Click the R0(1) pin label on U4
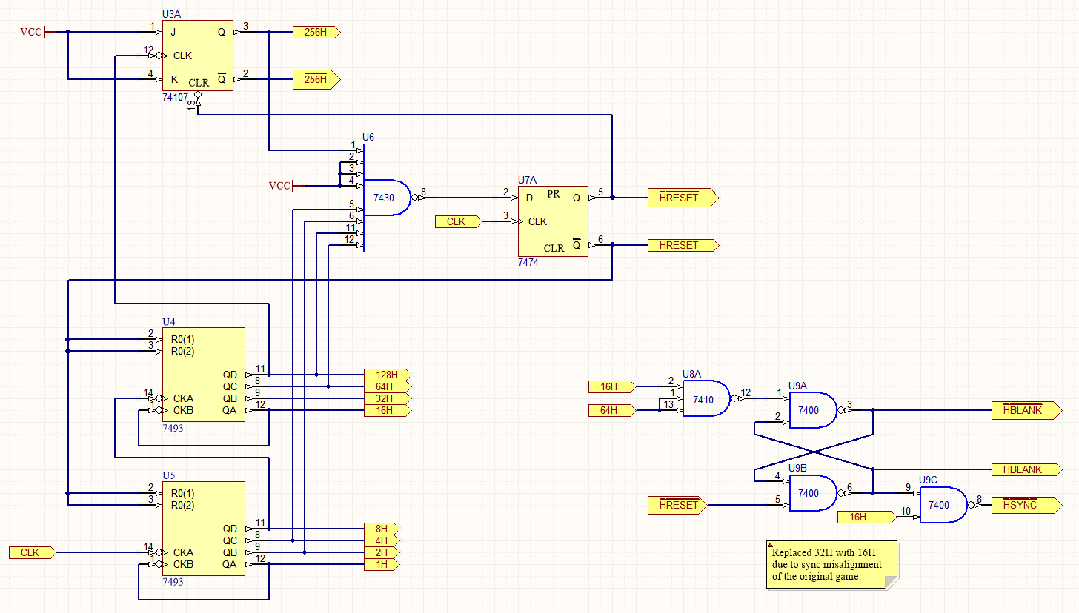This screenshot has width=1079, height=613. (182, 339)
